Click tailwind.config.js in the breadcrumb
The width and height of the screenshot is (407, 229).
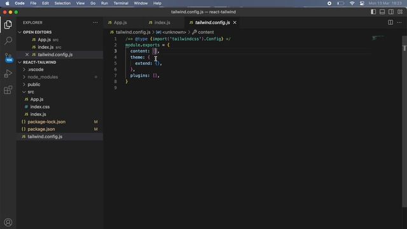tap(133, 32)
